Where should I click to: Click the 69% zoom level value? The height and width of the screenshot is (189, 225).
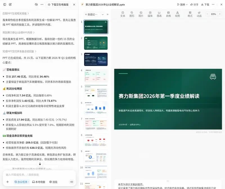(213, 14)
